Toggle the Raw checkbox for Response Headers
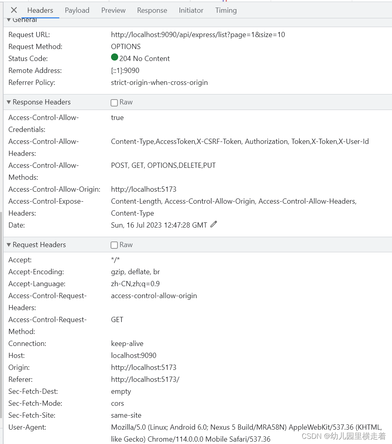Viewport: 392px width, 444px height. (114, 102)
